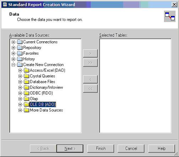Viewport: 179px width, 157px height.
Task: Click the Finish button
Action: tap(101, 148)
